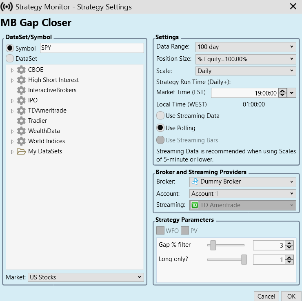Open the Broker dropdown showing Dummy Broker
The width and height of the screenshot is (302, 301).
pyautogui.click(x=243, y=181)
